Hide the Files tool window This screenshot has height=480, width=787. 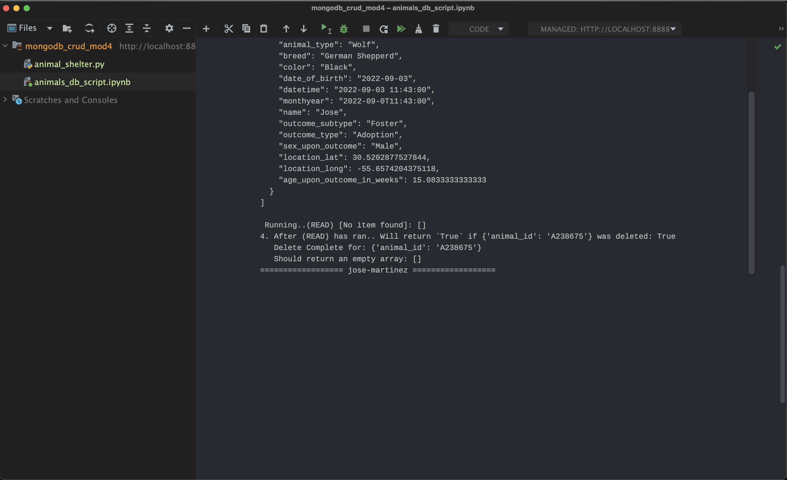click(187, 28)
